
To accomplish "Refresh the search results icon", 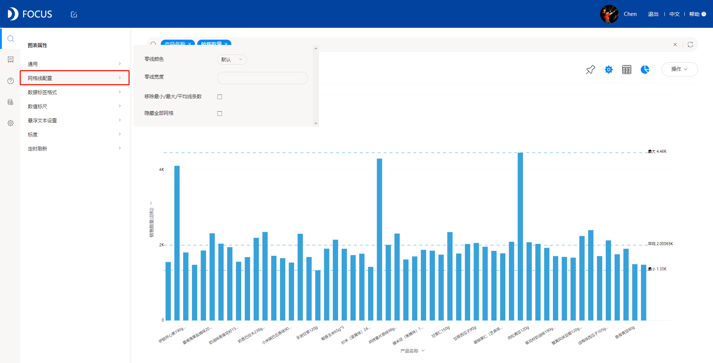I will [690, 44].
